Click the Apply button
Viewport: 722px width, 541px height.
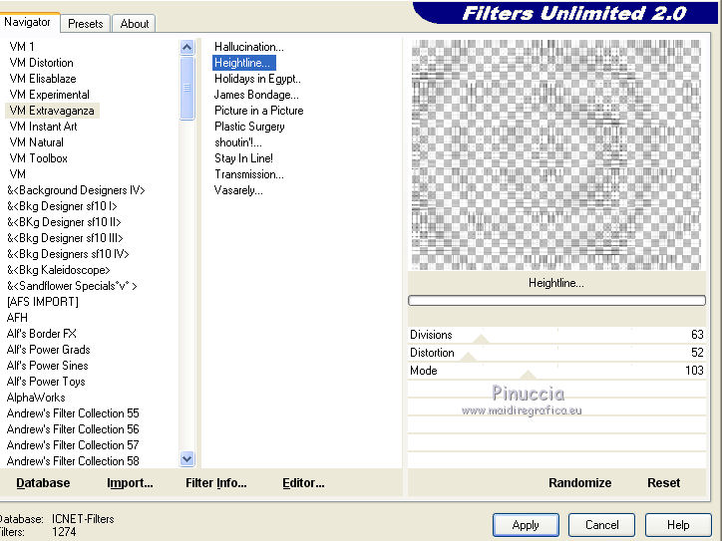point(526,525)
